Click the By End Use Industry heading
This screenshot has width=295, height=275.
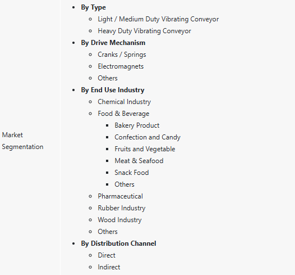(113, 90)
